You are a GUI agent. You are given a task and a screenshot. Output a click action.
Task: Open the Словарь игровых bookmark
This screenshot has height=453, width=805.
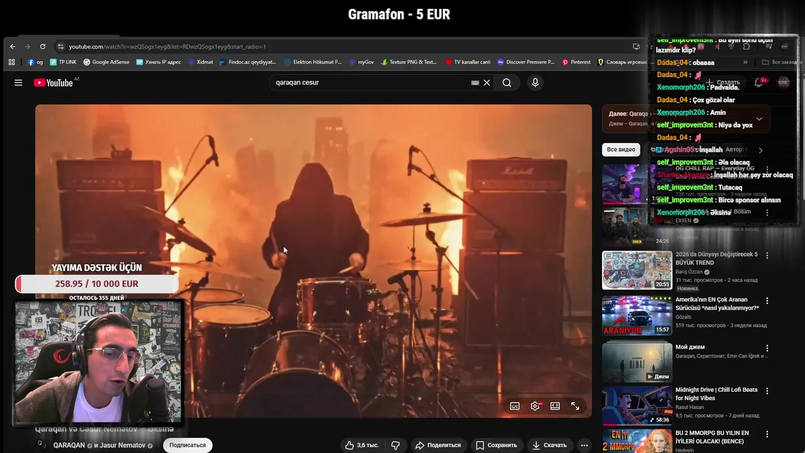[623, 62]
